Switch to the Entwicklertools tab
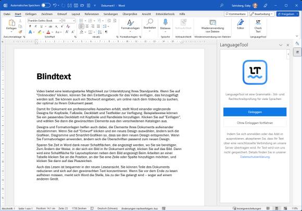Viewport: 302px width, 211px height. pyautogui.click(x=165, y=14)
